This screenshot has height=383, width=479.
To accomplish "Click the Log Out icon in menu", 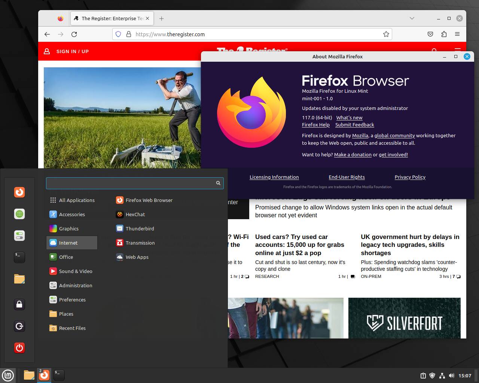I will [x=19, y=326].
